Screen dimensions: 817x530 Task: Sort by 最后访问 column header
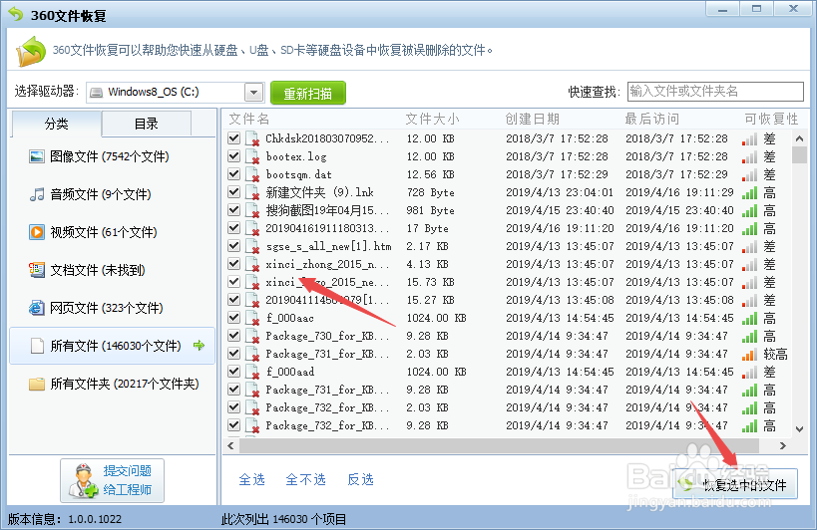(x=651, y=120)
